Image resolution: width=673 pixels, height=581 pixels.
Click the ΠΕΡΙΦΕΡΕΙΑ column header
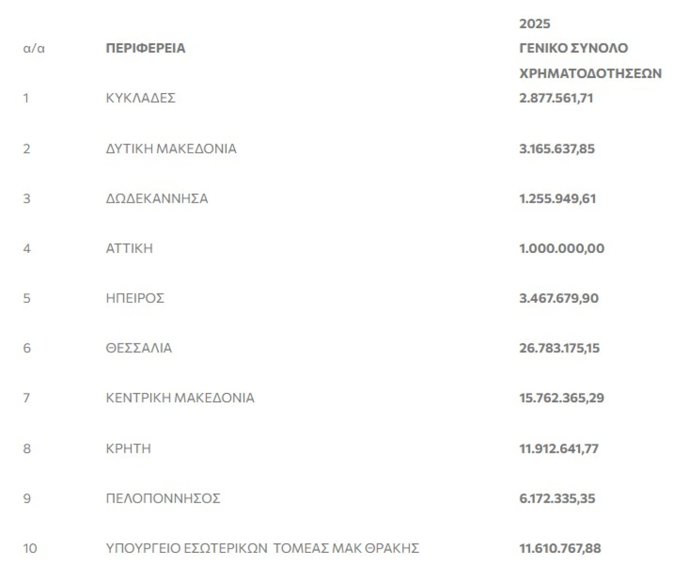145,48
